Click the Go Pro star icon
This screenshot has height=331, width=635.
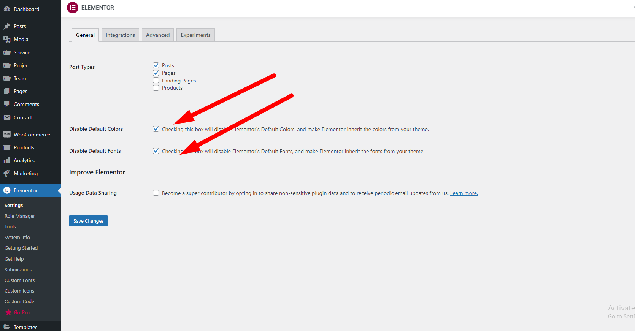coord(8,312)
